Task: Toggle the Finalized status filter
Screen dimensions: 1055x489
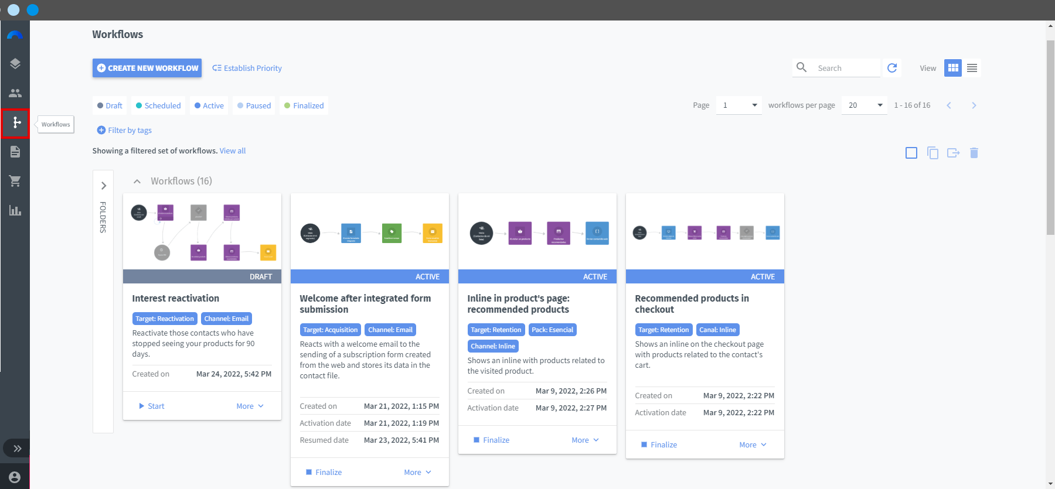Action: click(304, 105)
